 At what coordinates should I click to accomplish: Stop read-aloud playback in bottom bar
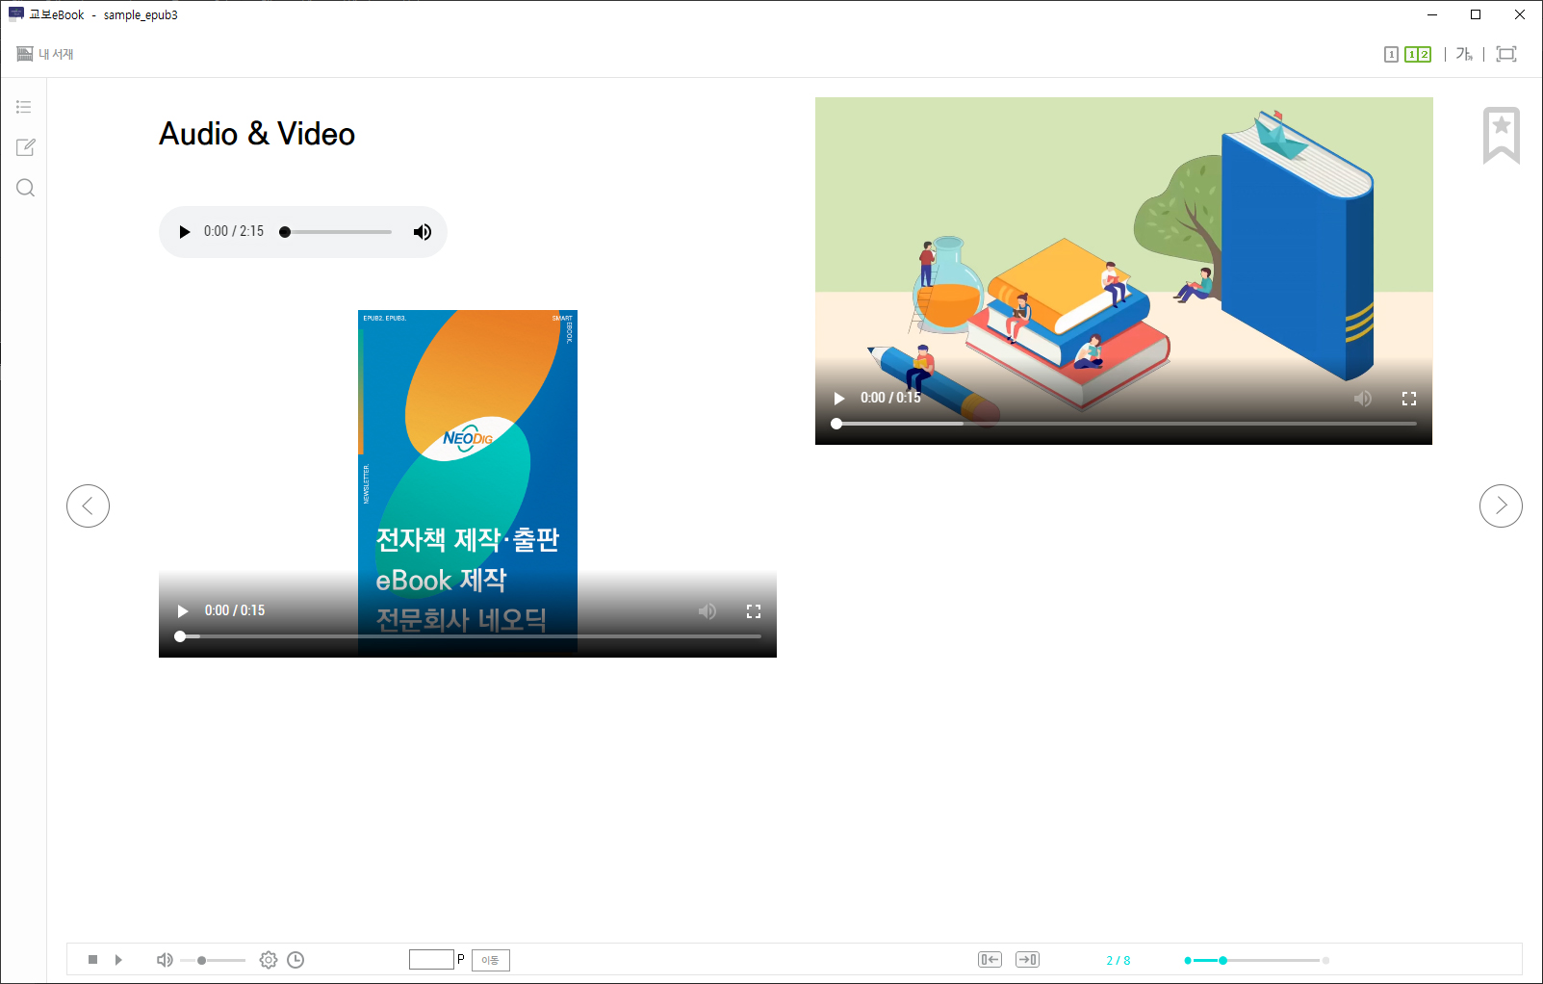92,960
